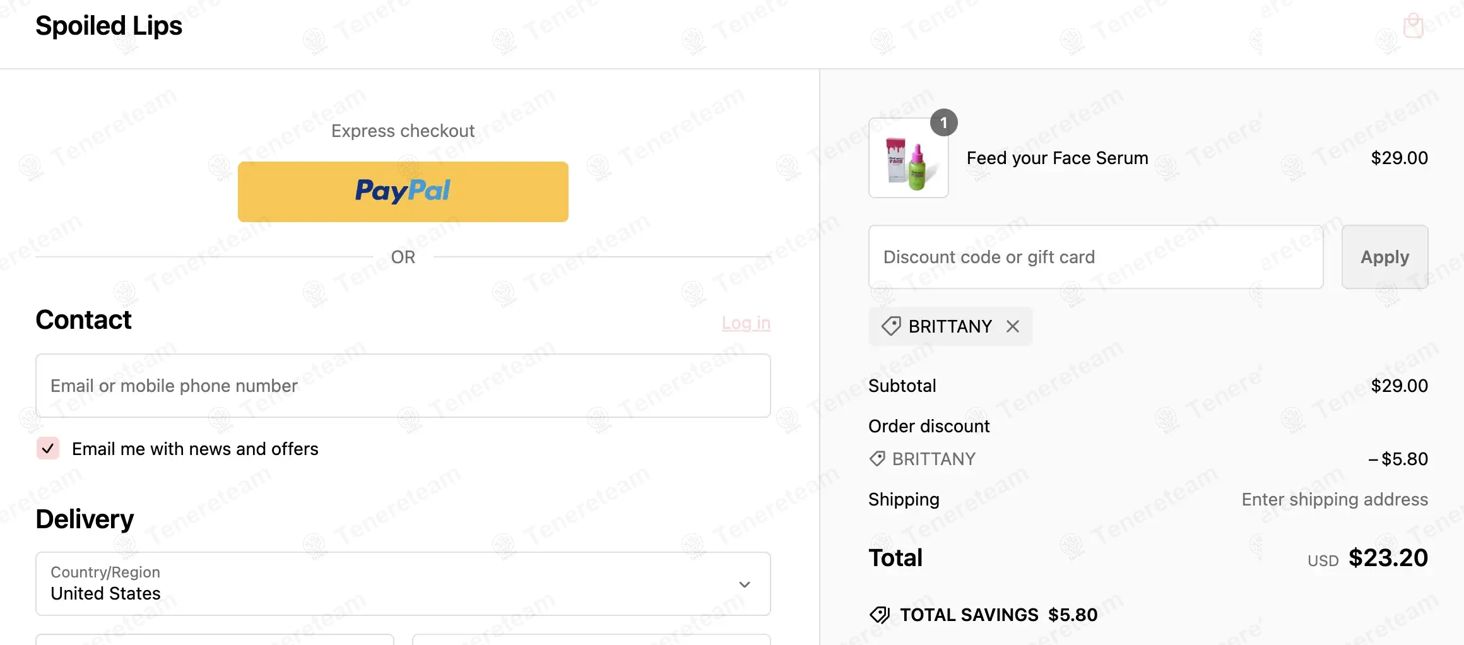Click the Discount code or gift card field

pyautogui.click(x=1095, y=257)
